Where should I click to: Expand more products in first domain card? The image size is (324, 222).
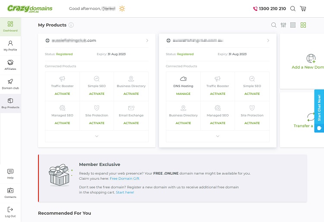pyautogui.click(x=97, y=136)
